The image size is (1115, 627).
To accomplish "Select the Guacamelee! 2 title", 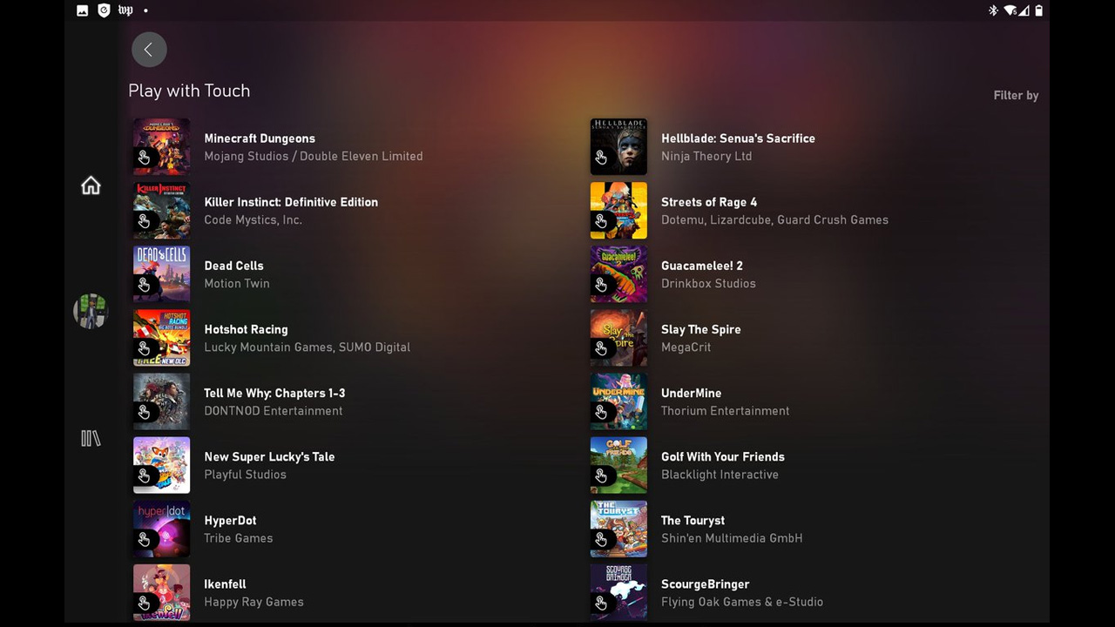I will 702,266.
